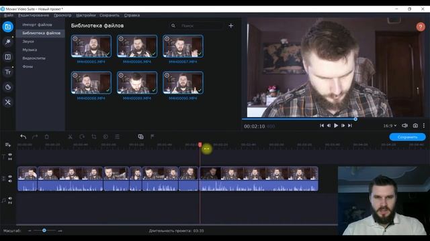Select Музыка in the side list

[30, 50]
